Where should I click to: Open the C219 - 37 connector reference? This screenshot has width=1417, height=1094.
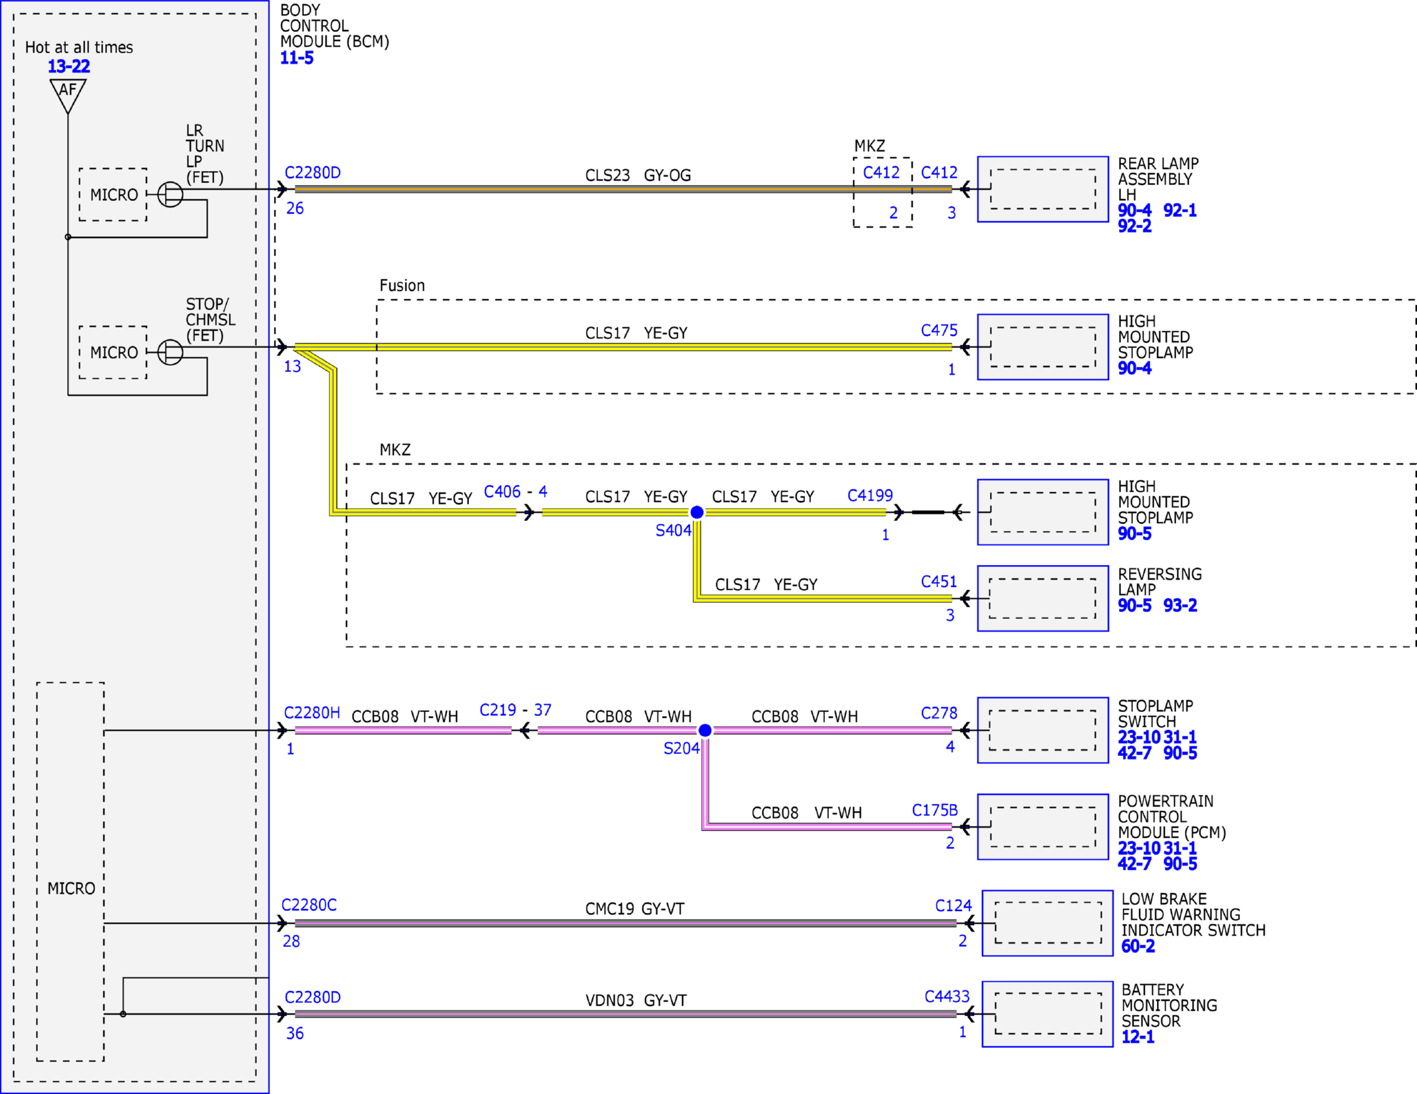point(516,710)
